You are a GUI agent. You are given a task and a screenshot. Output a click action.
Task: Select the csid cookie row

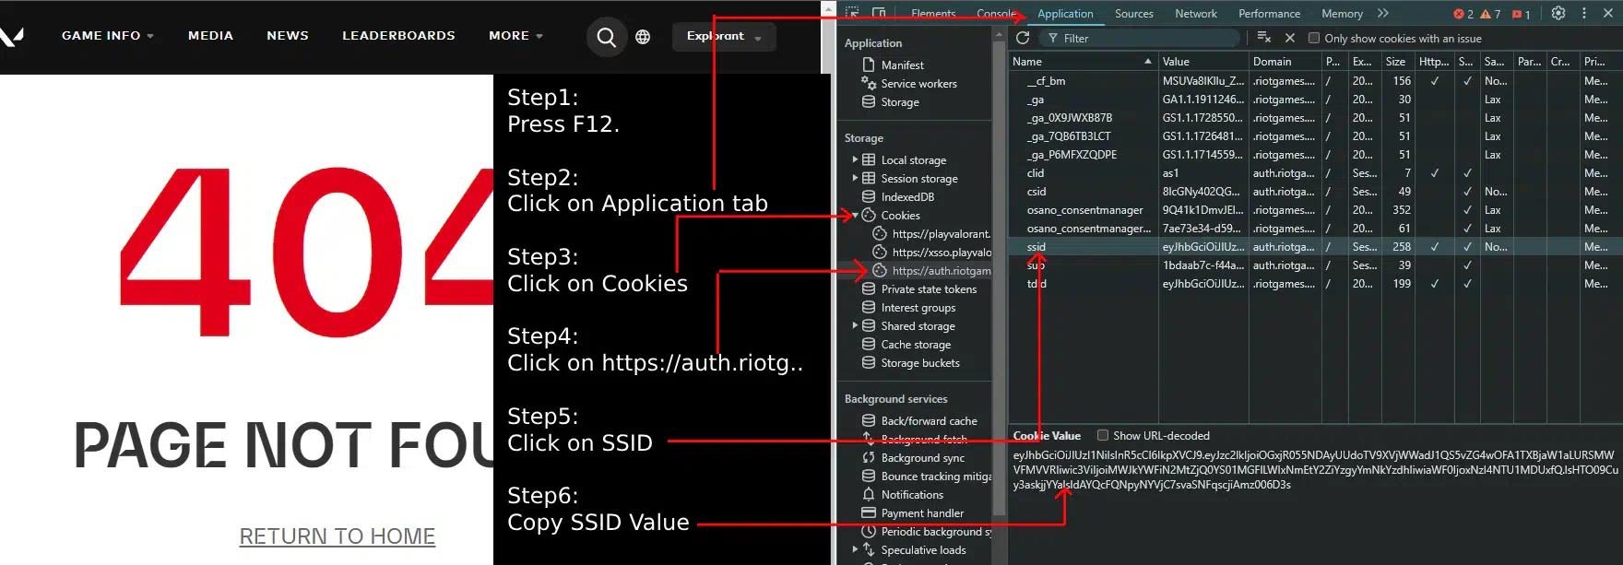pyautogui.click(x=1315, y=192)
